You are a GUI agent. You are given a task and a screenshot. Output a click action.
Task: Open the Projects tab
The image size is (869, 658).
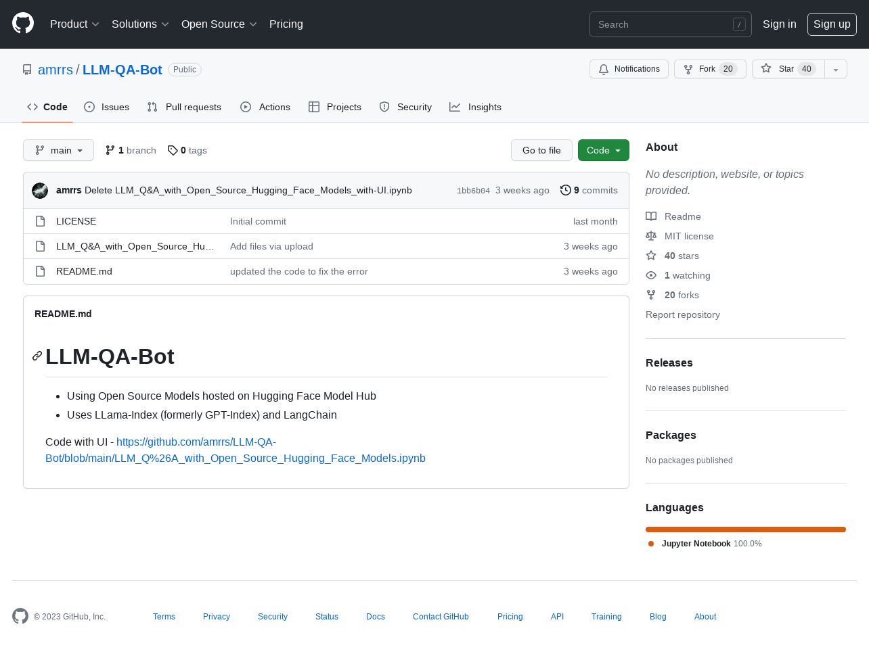click(x=335, y=107)
